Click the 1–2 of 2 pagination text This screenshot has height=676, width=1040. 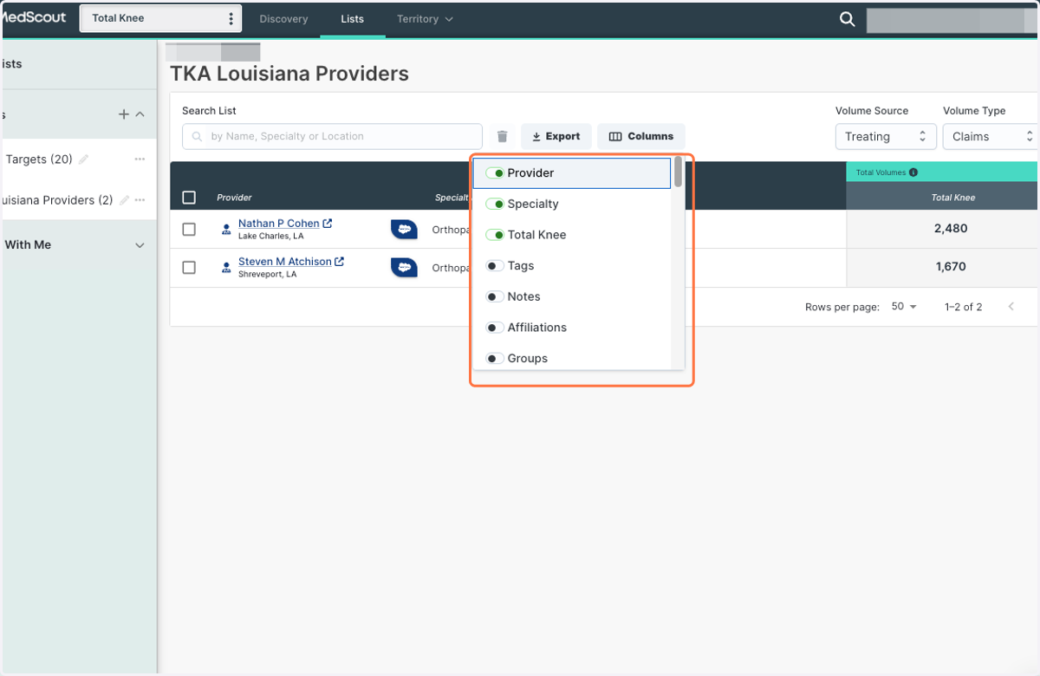click(x=963, y=307)
